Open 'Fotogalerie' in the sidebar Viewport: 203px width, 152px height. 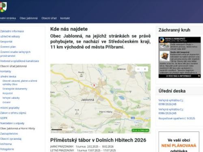click(7, 149)
